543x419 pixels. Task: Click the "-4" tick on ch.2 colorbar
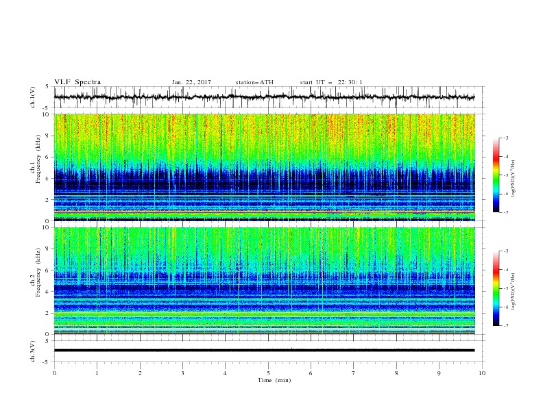[505, 270]
